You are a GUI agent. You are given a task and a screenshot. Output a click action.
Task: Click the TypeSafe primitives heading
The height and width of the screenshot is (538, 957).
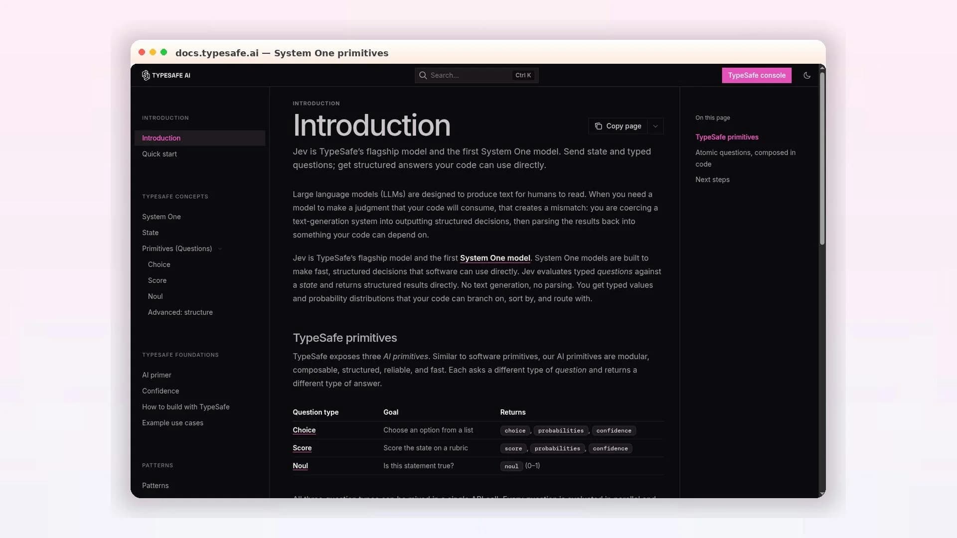tap(345, 338)
